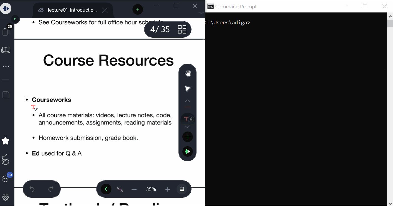The height and width of the screenshot is (206, 393).
Task: Click the 35% zoom level value
Action: coord(151,189)
